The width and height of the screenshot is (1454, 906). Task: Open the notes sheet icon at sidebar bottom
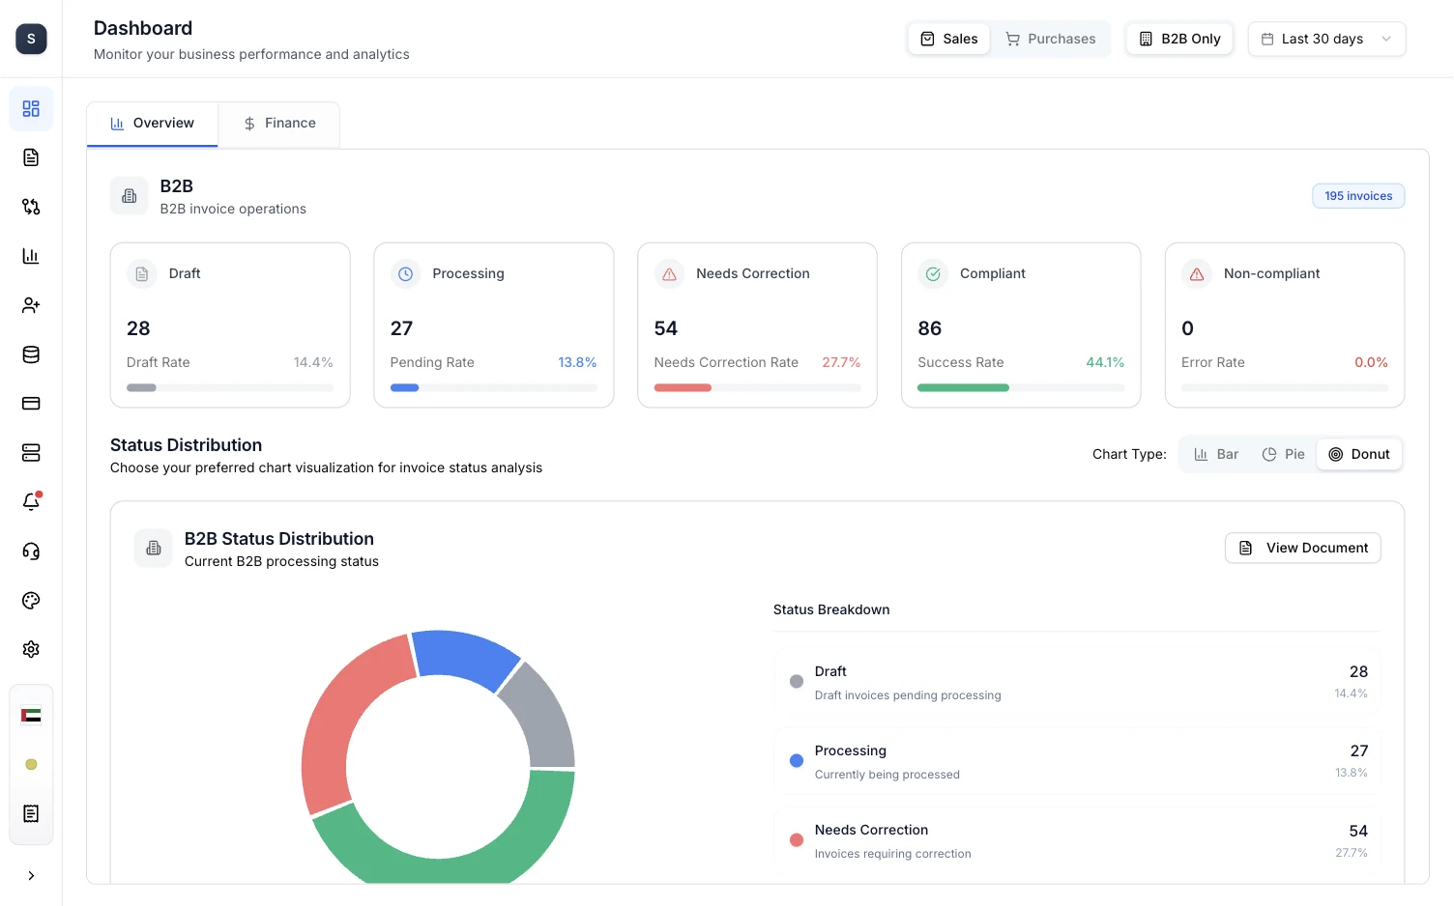point(31,814)
